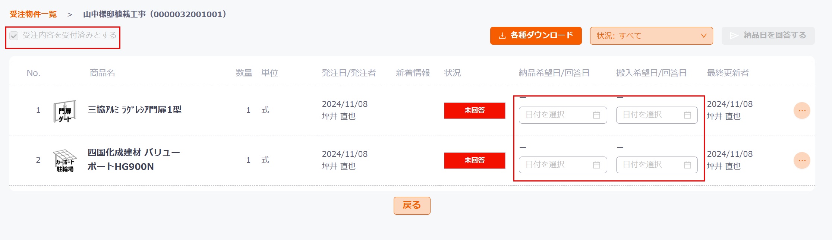Expand the 状況: すべて dropdown

651,36
